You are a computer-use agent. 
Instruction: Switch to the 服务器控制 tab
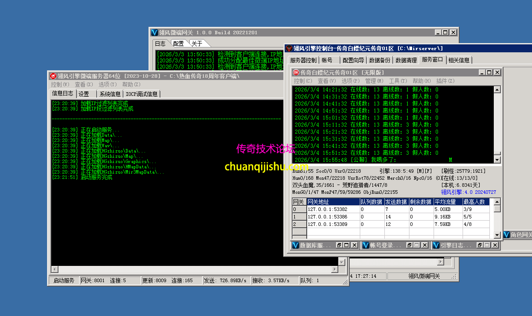pyautogui.click(x=303, y=60)
